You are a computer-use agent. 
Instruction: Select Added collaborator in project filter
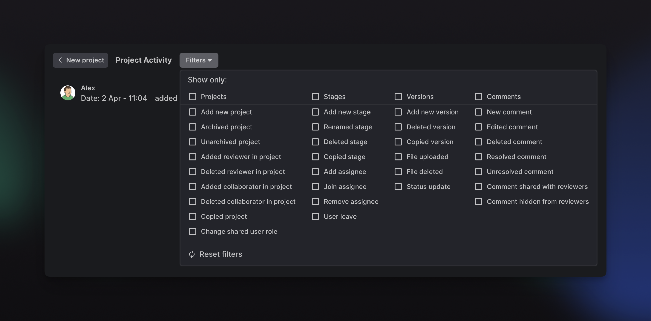coord(193,187)
